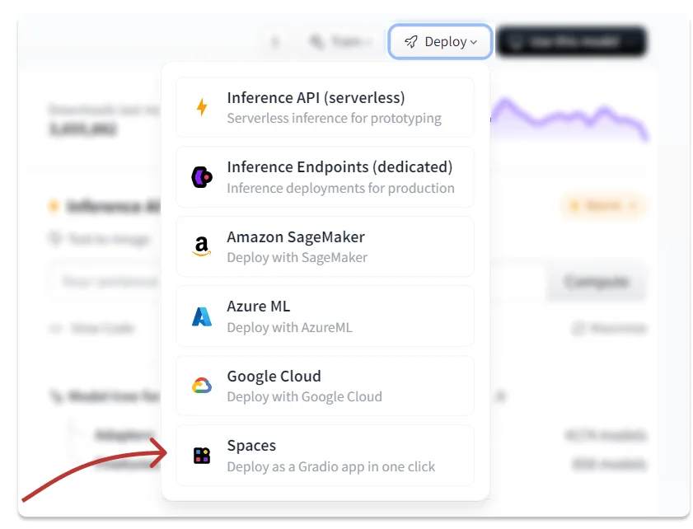The height and width of the screenshot is (529, 693).
Task: Pick the Azure ML menu item
Action: click(325, 316)
